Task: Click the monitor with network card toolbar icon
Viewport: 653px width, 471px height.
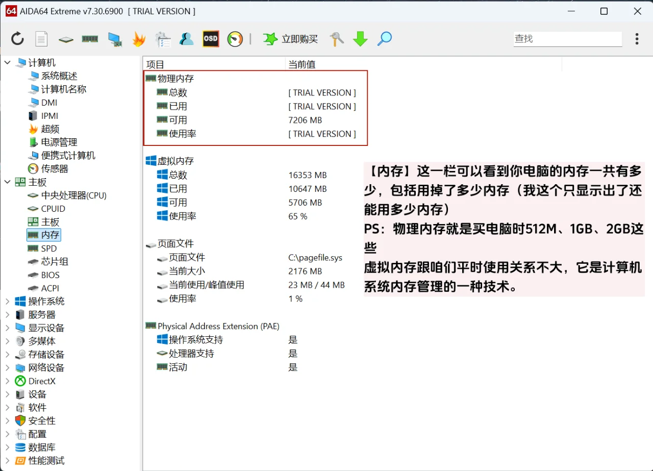Action: 114,39
